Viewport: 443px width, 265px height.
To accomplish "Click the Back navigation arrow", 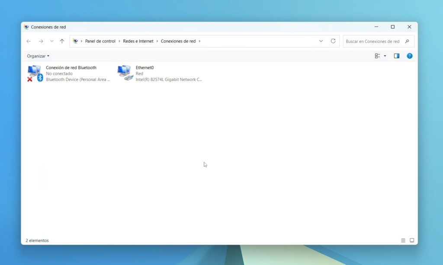I will (29, 42).
